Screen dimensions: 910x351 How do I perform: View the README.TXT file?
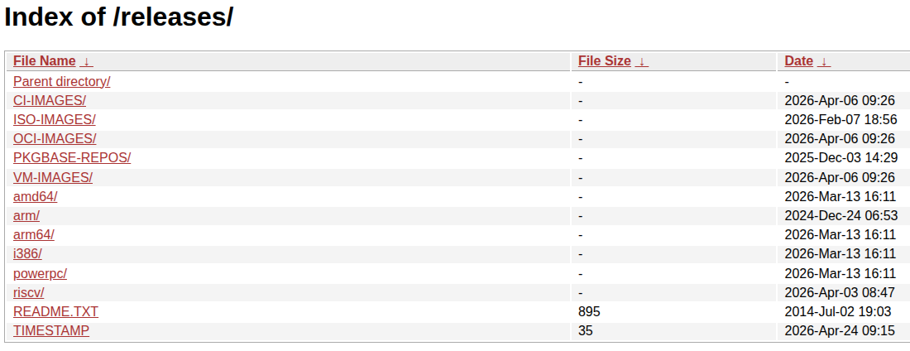(55, 311)
